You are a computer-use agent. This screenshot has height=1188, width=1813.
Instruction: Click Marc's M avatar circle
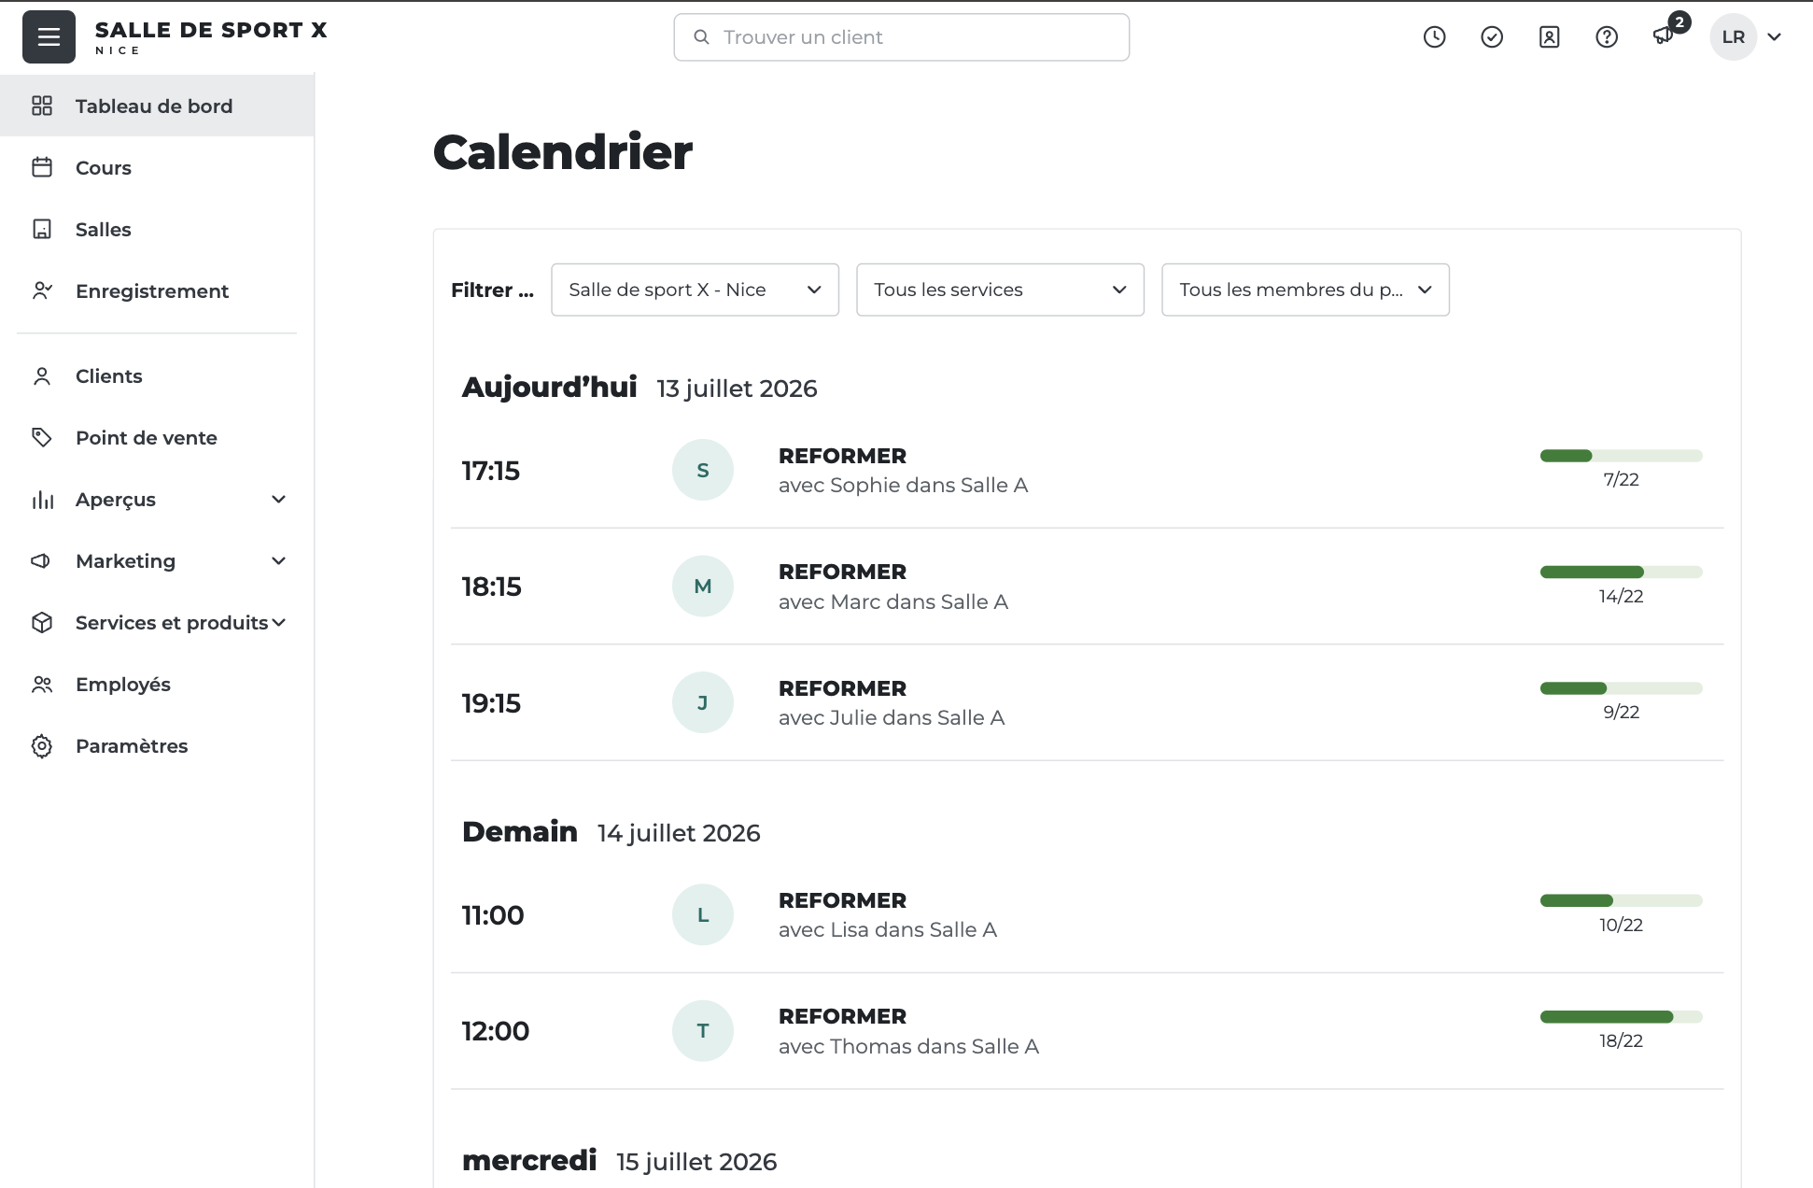[703, 586]
